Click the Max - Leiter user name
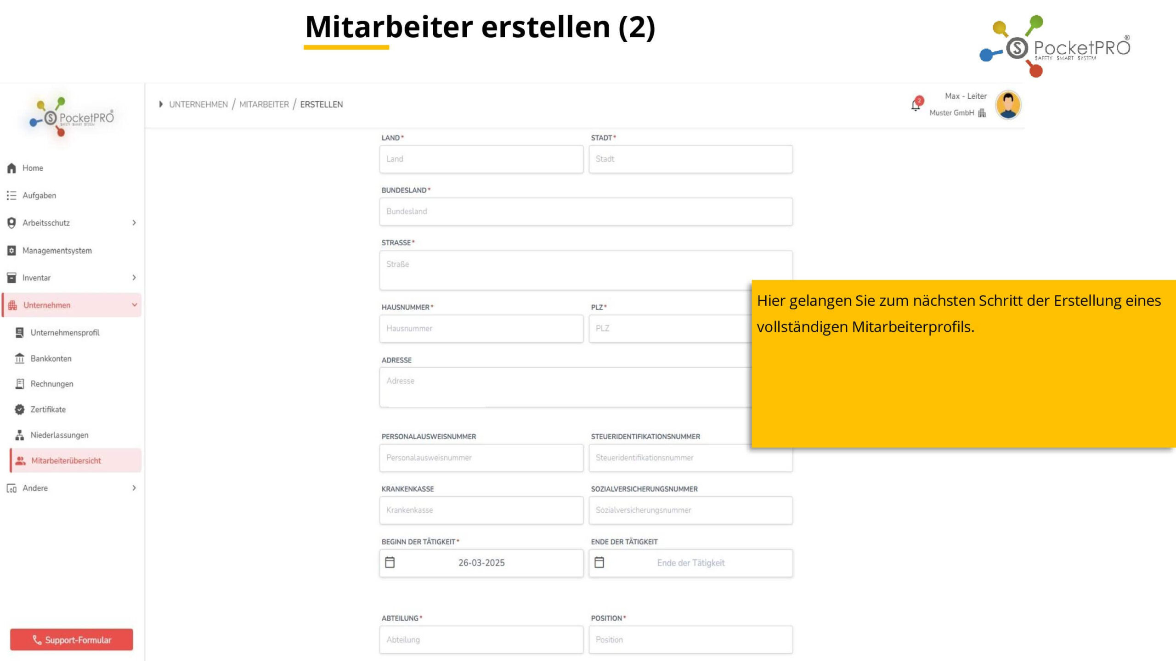Screen dimensions: 1176x661 966,96
